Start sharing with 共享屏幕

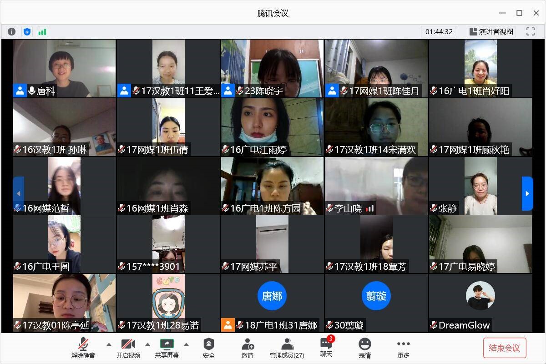[167, 348]
